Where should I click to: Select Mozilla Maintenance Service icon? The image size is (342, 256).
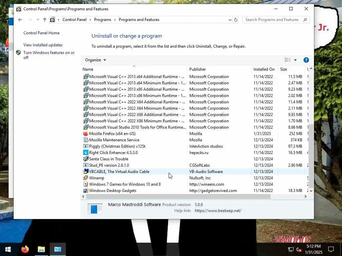(x=86, y=140)
